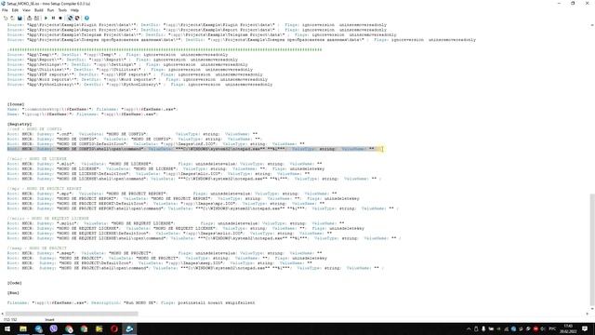Click the Target Uninstall toolbar icon

(77, 18)
